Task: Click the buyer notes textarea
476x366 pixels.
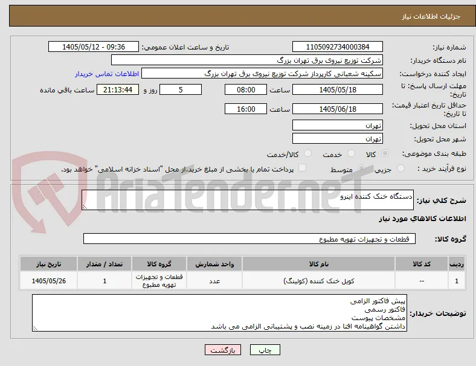Action: pyautogui.click(x=219, y=313)
